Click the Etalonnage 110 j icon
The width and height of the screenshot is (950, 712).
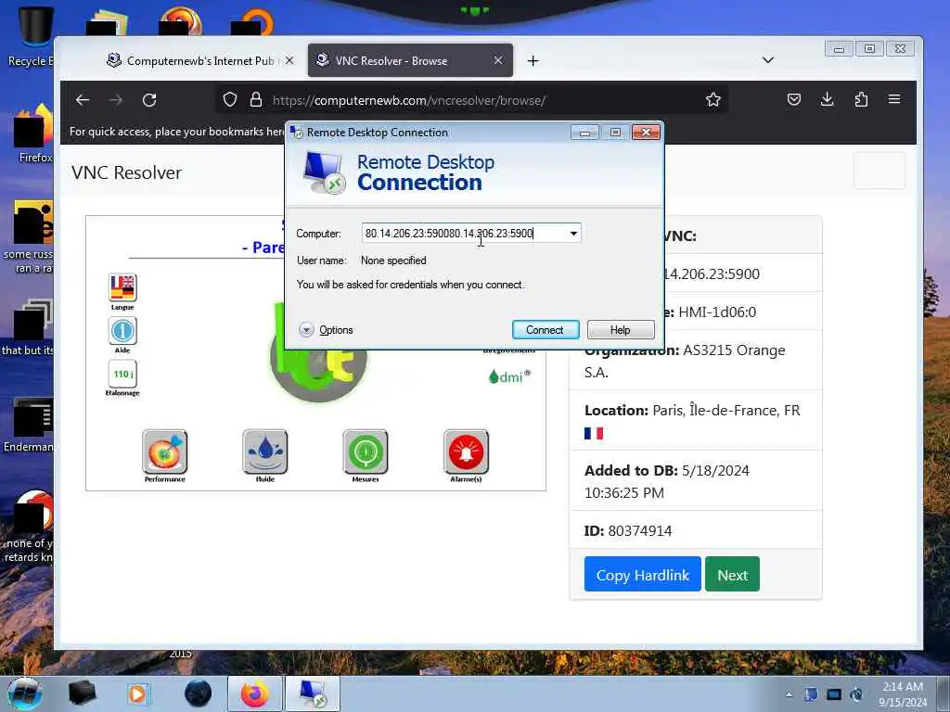pyautogui.click(x=122, y=374)
